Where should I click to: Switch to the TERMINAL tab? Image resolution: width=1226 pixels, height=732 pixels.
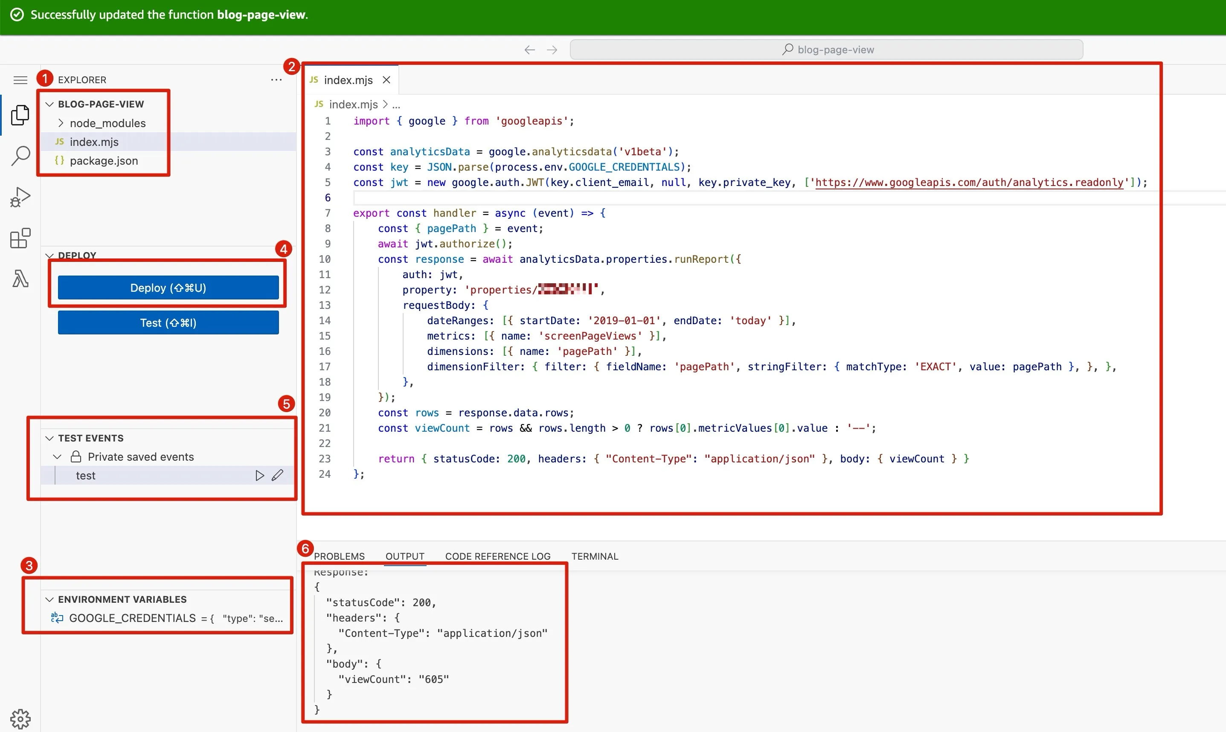pyautogui.click(x=594, y=556)
